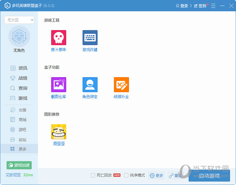Click the 图歪歪 label text

point(59,144)
